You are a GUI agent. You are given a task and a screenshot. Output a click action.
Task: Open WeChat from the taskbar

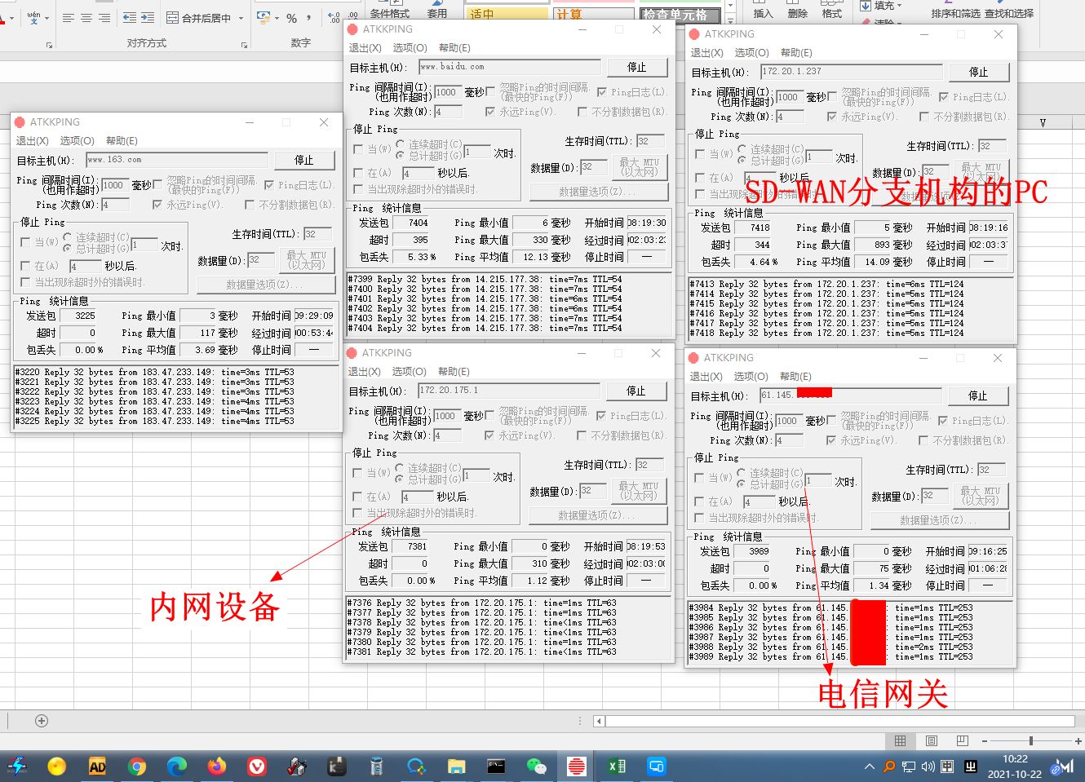[x=536, y=767]
